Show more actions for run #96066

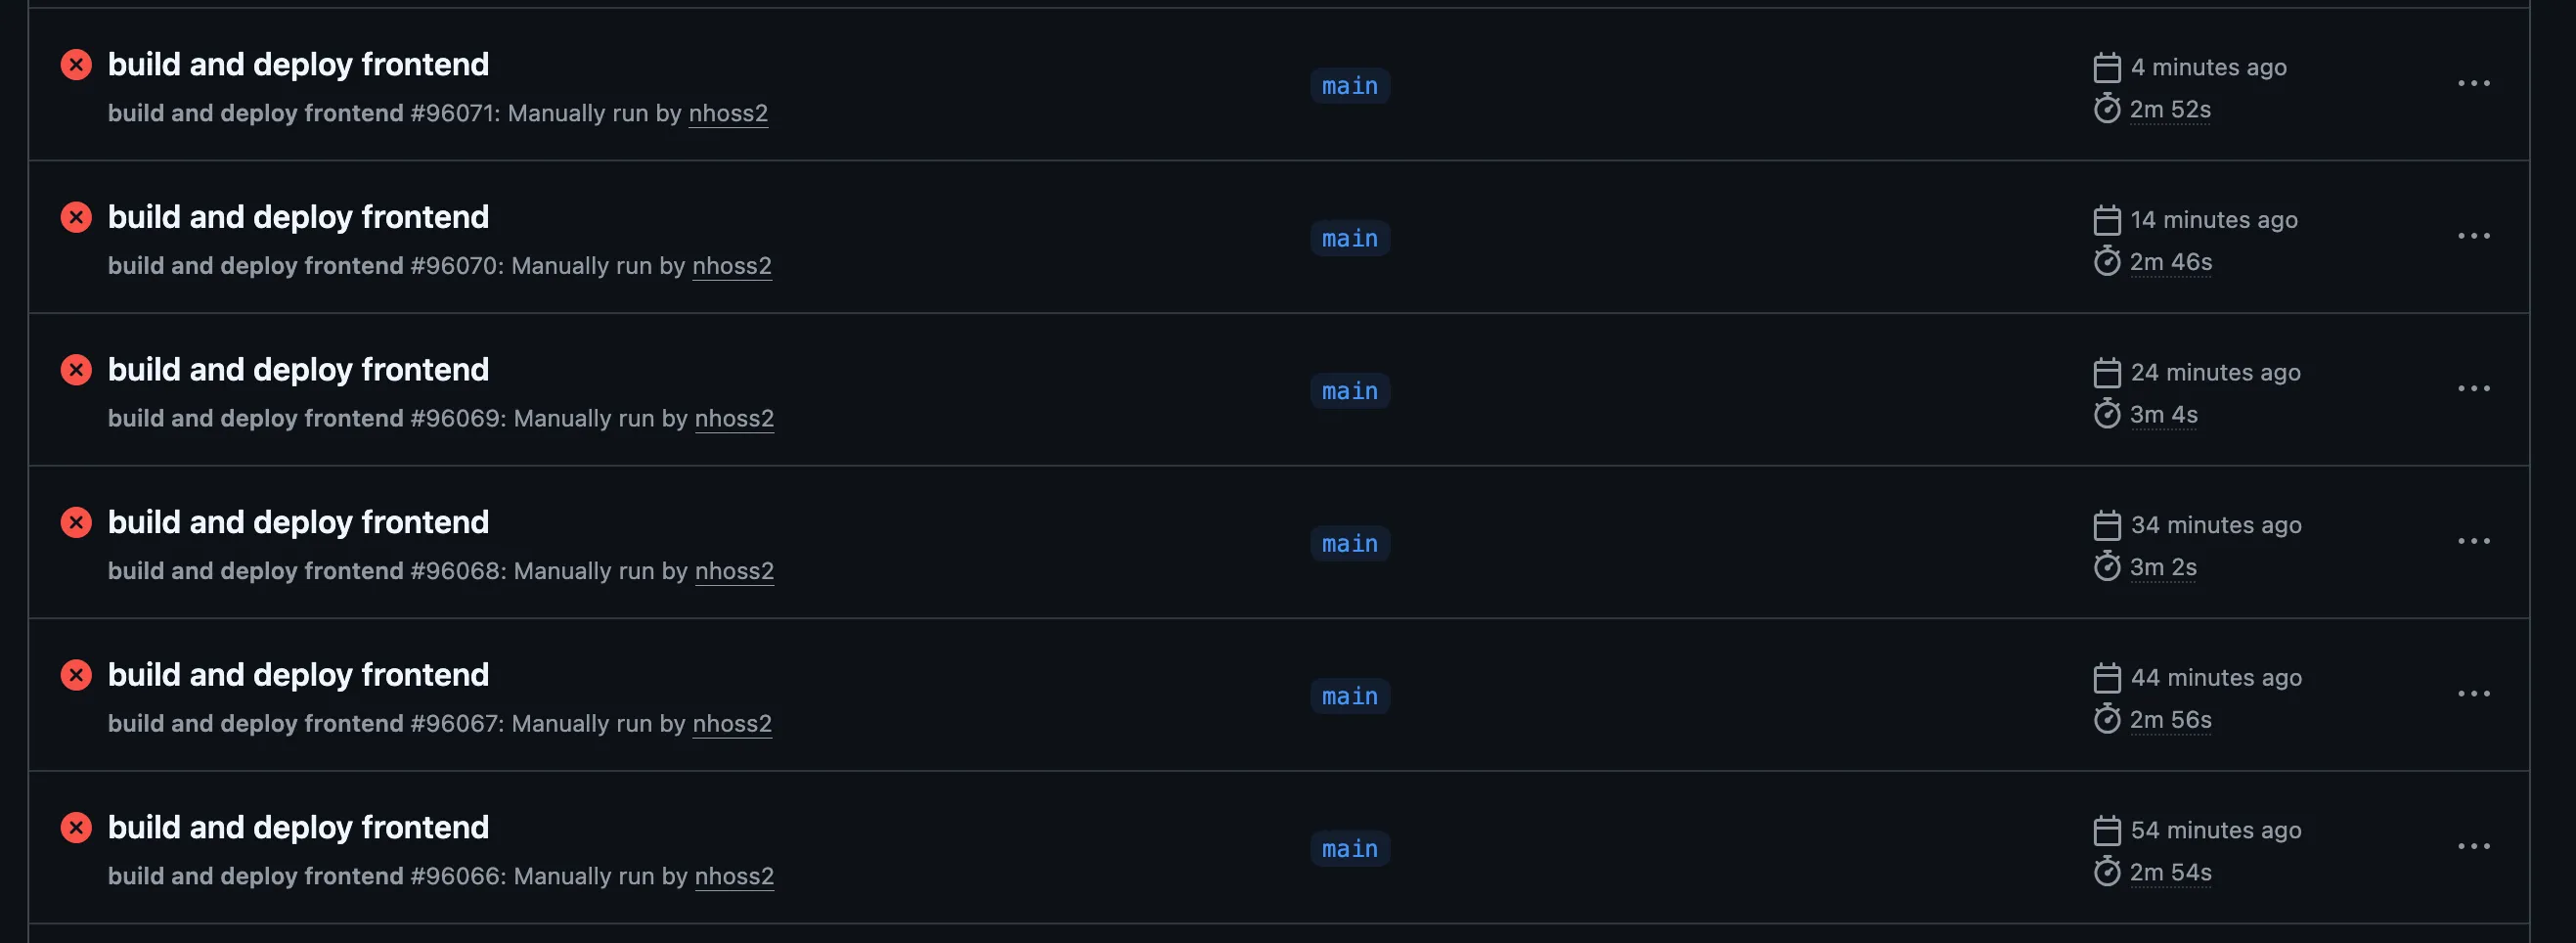tap(2473, 847)
